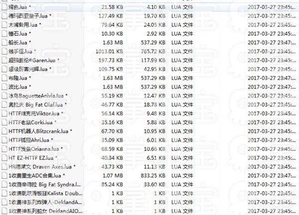Click the file icon beside 1收费神系列炸弹人-DeklandA...

[4, 202]
